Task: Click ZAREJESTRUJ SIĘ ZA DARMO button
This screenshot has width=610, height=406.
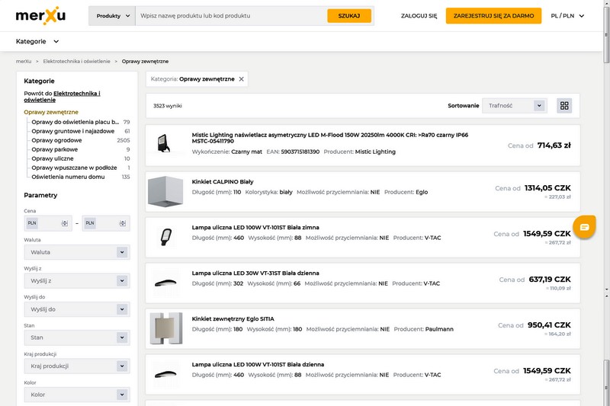Action: 493,16
